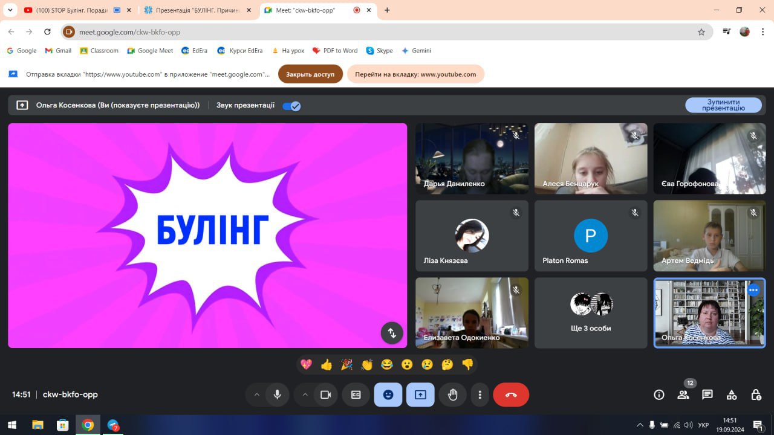
Task: Open Google Chrome from the taskbar
Action: (x=88, y=425)
